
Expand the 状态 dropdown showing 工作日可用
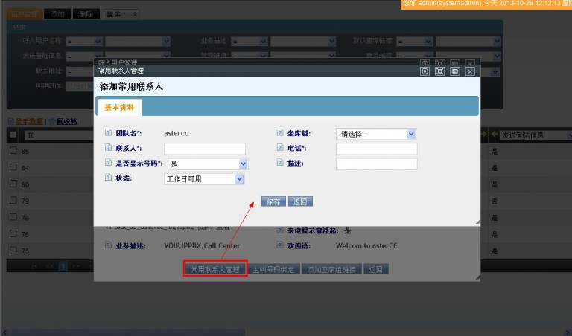(203, 179)
